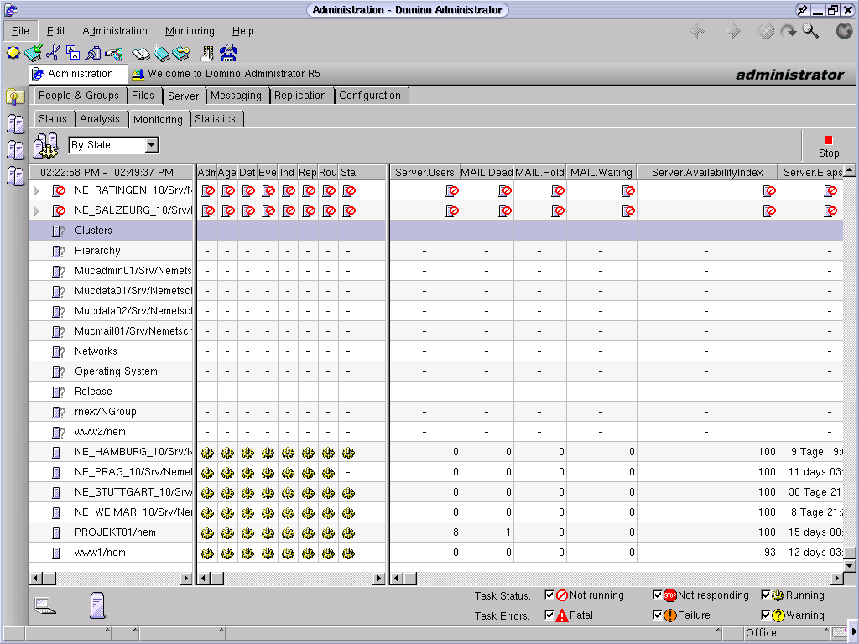Screen dimensions: 859x644
Task: Open the Statistics sub-tab
Action: pyautogui.click(x=216, y=119)
